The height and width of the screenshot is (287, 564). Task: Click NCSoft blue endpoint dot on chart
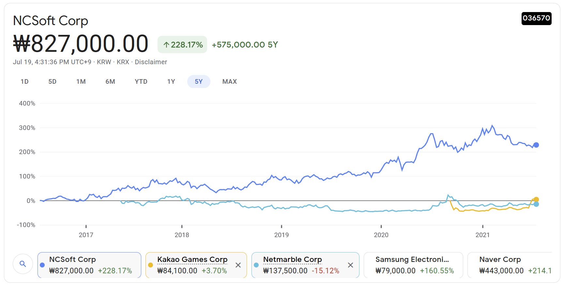click(x=536, y=145)
